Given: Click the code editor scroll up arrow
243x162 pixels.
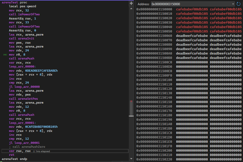Looking at the screenshot, I should (131, 9).
